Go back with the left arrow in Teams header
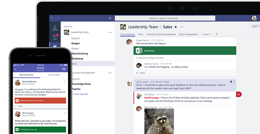The width and height of the screenshot is (260, 134). point(52,18)
